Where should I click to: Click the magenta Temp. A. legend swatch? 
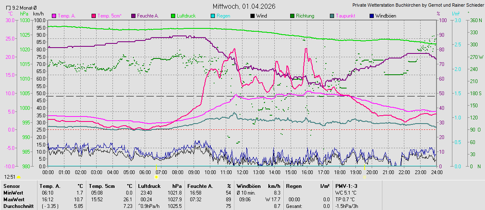point(54,16)
